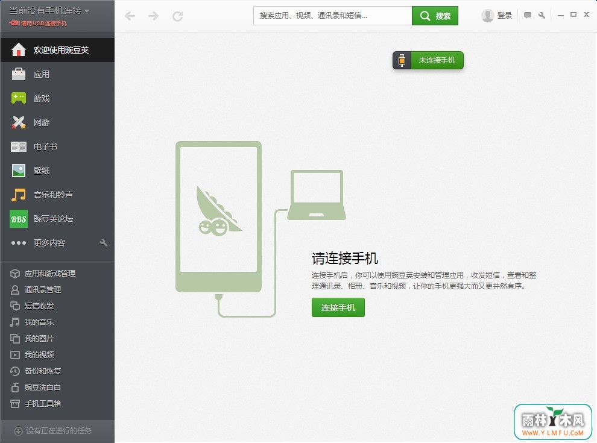
Task: Minimize the window
Action: (560, 15)
